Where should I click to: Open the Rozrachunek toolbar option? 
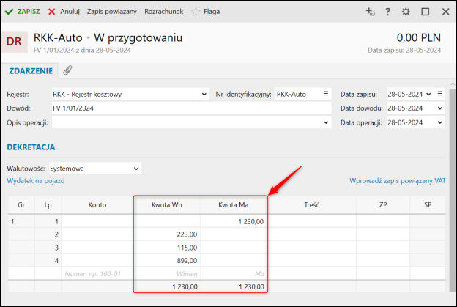pyautogui.click(x=164, y=12)
